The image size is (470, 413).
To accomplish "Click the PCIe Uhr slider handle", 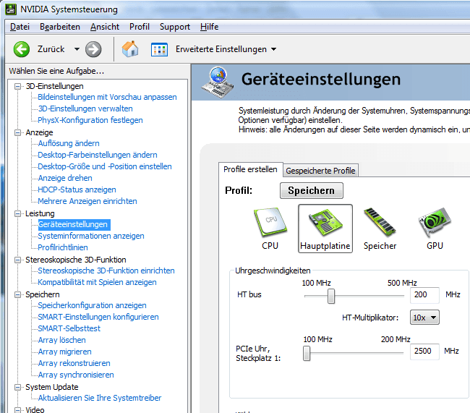I will [307, 353].
